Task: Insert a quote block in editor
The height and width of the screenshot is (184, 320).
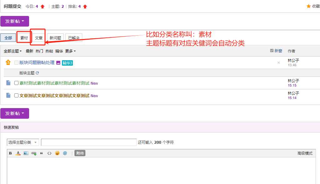Action: tap(41, 153)
